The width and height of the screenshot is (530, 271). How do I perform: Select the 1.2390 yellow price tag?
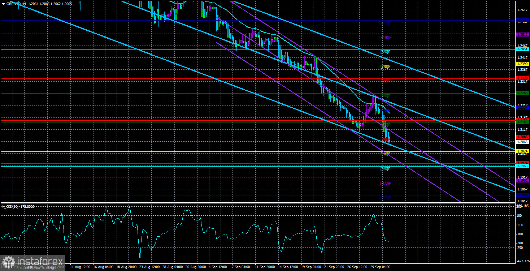click(522, 64)
